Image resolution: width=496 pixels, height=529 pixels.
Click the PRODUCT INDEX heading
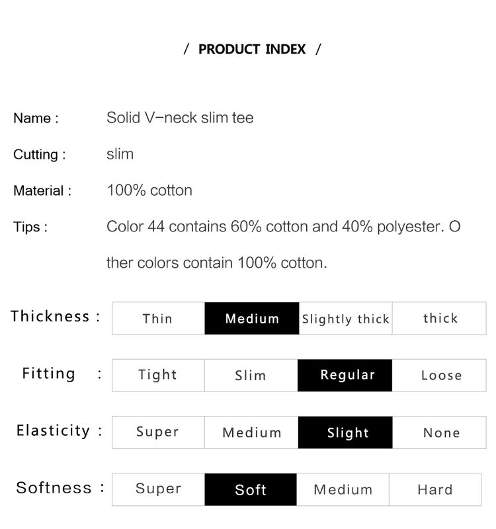(x=252, y=49)
